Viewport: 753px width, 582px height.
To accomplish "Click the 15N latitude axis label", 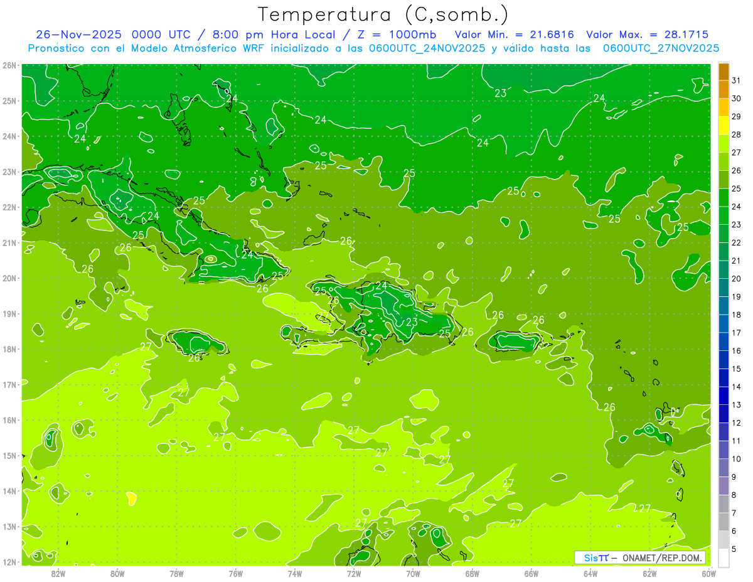I will point(9,456).
